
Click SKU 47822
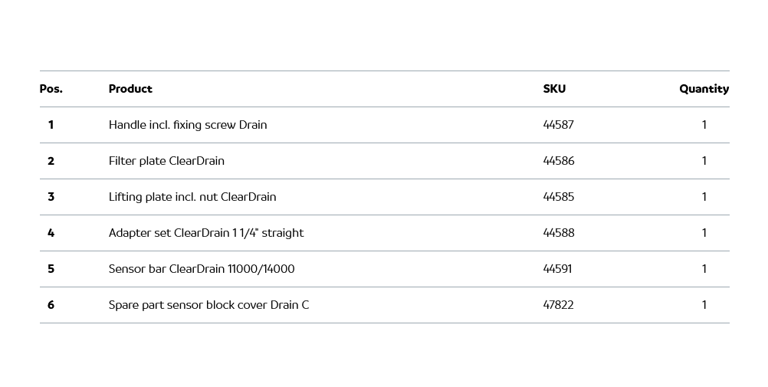coord(558,305)
